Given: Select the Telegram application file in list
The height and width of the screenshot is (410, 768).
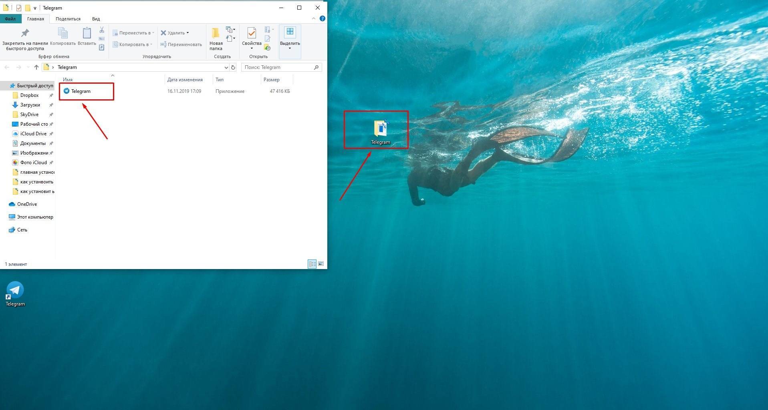Looking at the screenshot, I should pos(81,91).
